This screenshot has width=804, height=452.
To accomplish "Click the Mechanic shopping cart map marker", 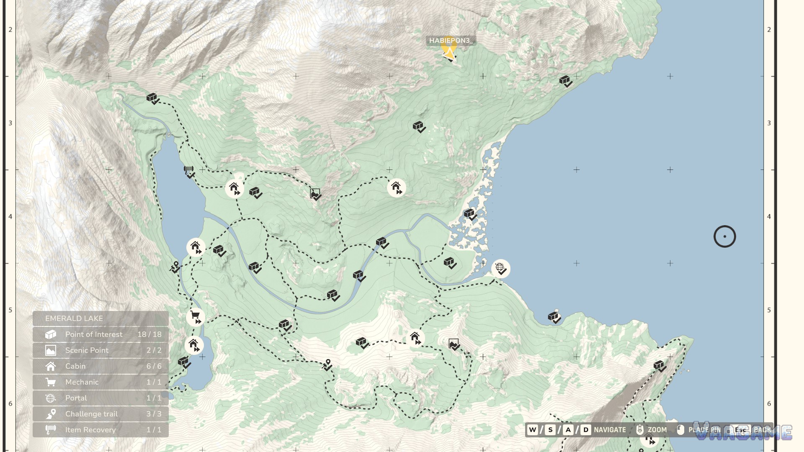I will [196, 316].
